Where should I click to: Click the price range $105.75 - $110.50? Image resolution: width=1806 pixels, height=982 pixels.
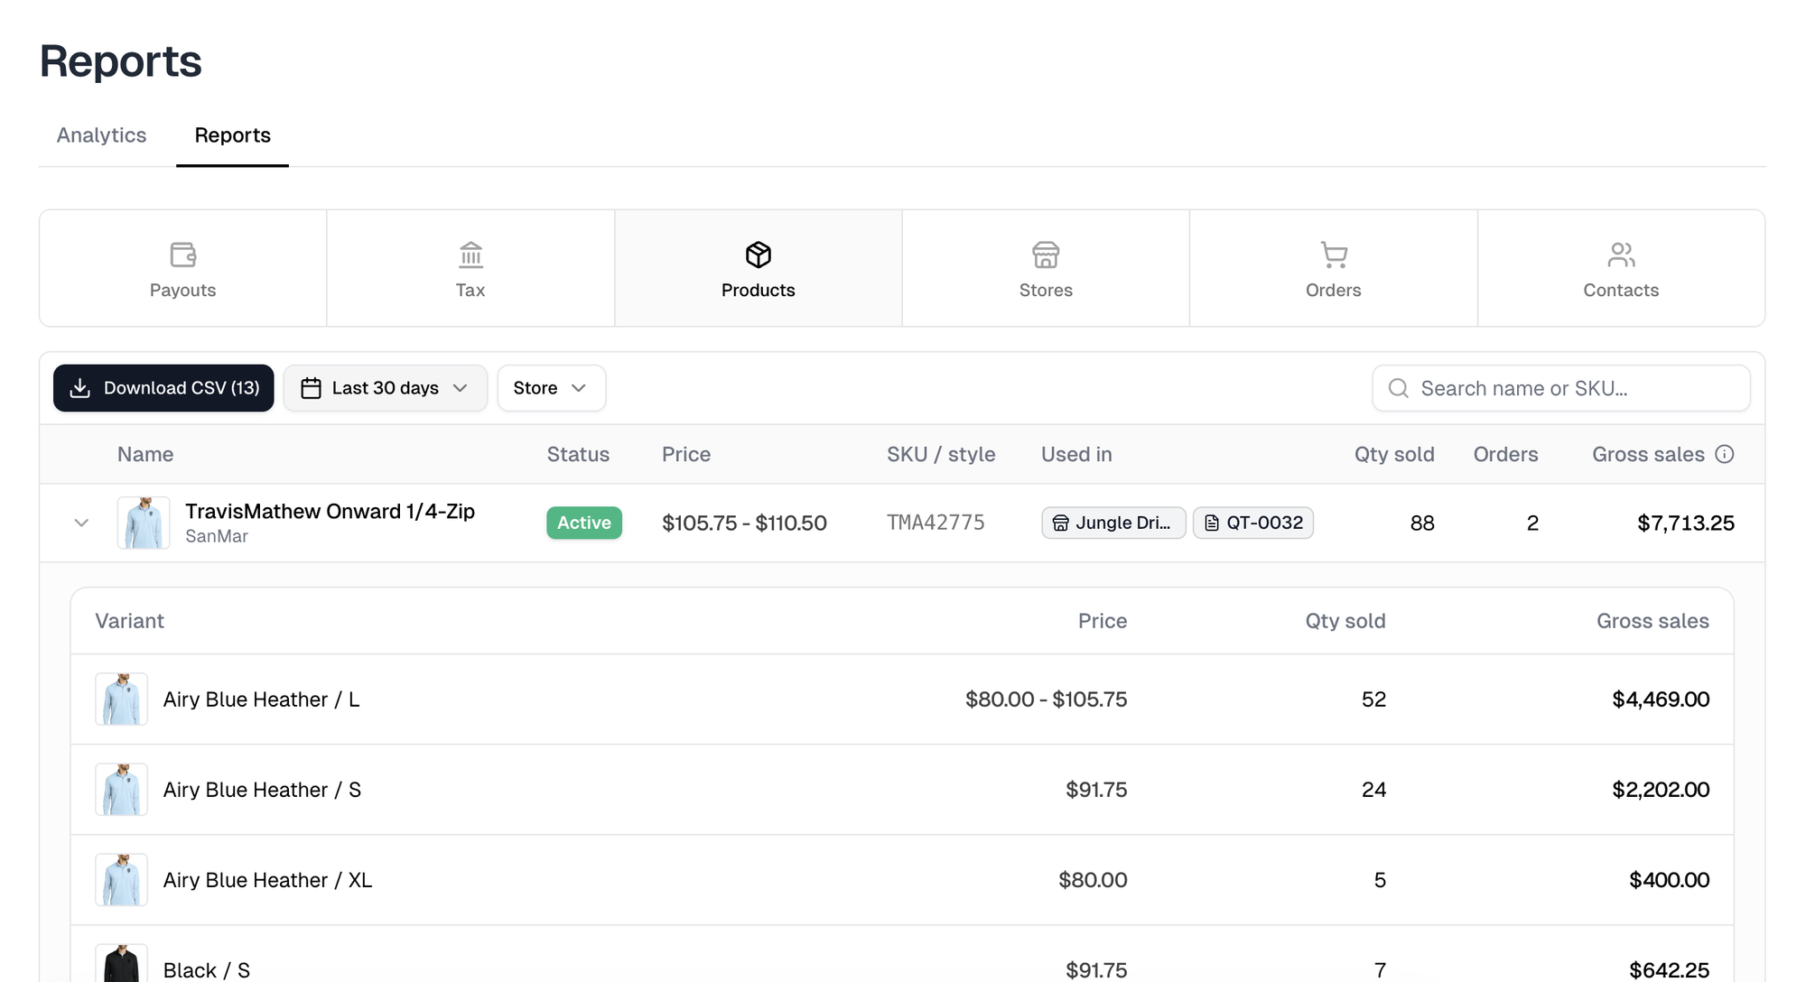(x=744, y=523)
